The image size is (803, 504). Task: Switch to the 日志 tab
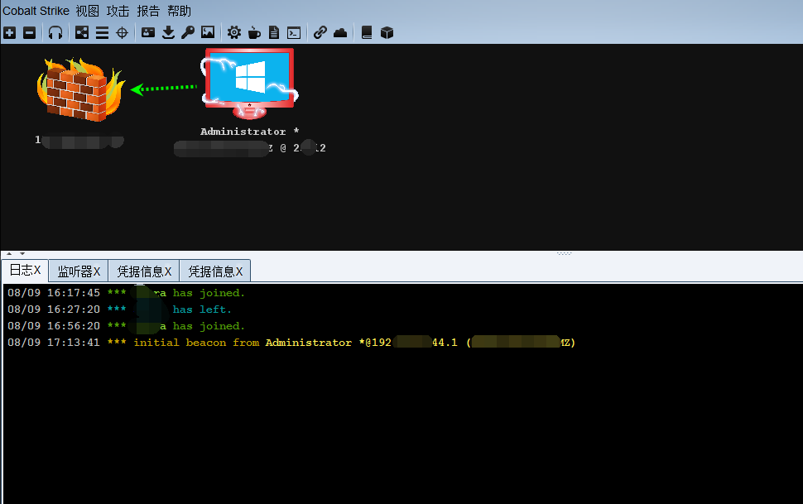[25, 271]
